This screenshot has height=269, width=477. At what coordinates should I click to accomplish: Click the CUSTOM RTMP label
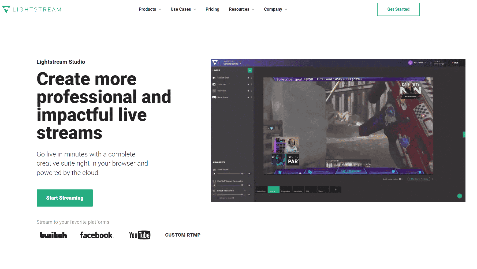(x=183, y=235)
